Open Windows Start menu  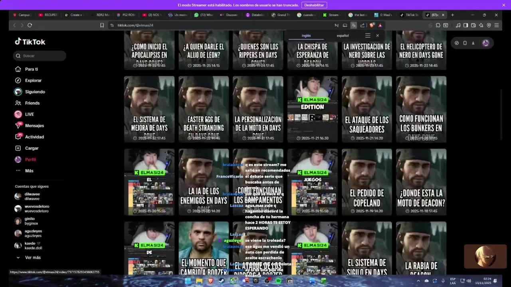(x=188, y=281)
